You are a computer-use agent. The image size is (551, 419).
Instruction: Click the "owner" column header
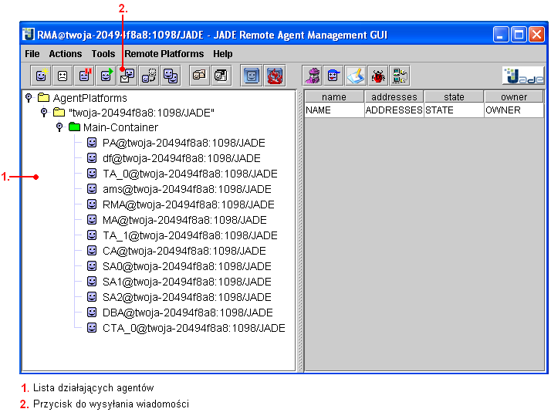[x=514, y=96]
